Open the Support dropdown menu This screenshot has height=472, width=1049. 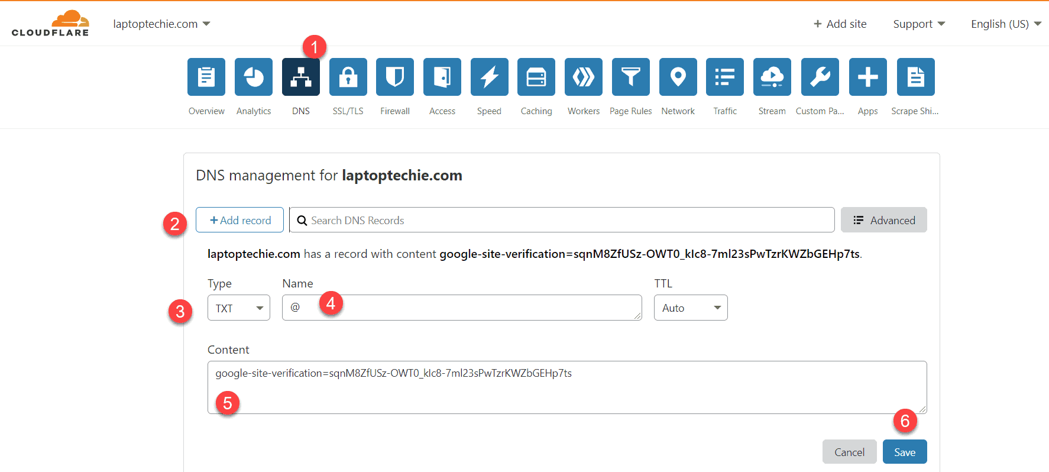click(919, 24)
